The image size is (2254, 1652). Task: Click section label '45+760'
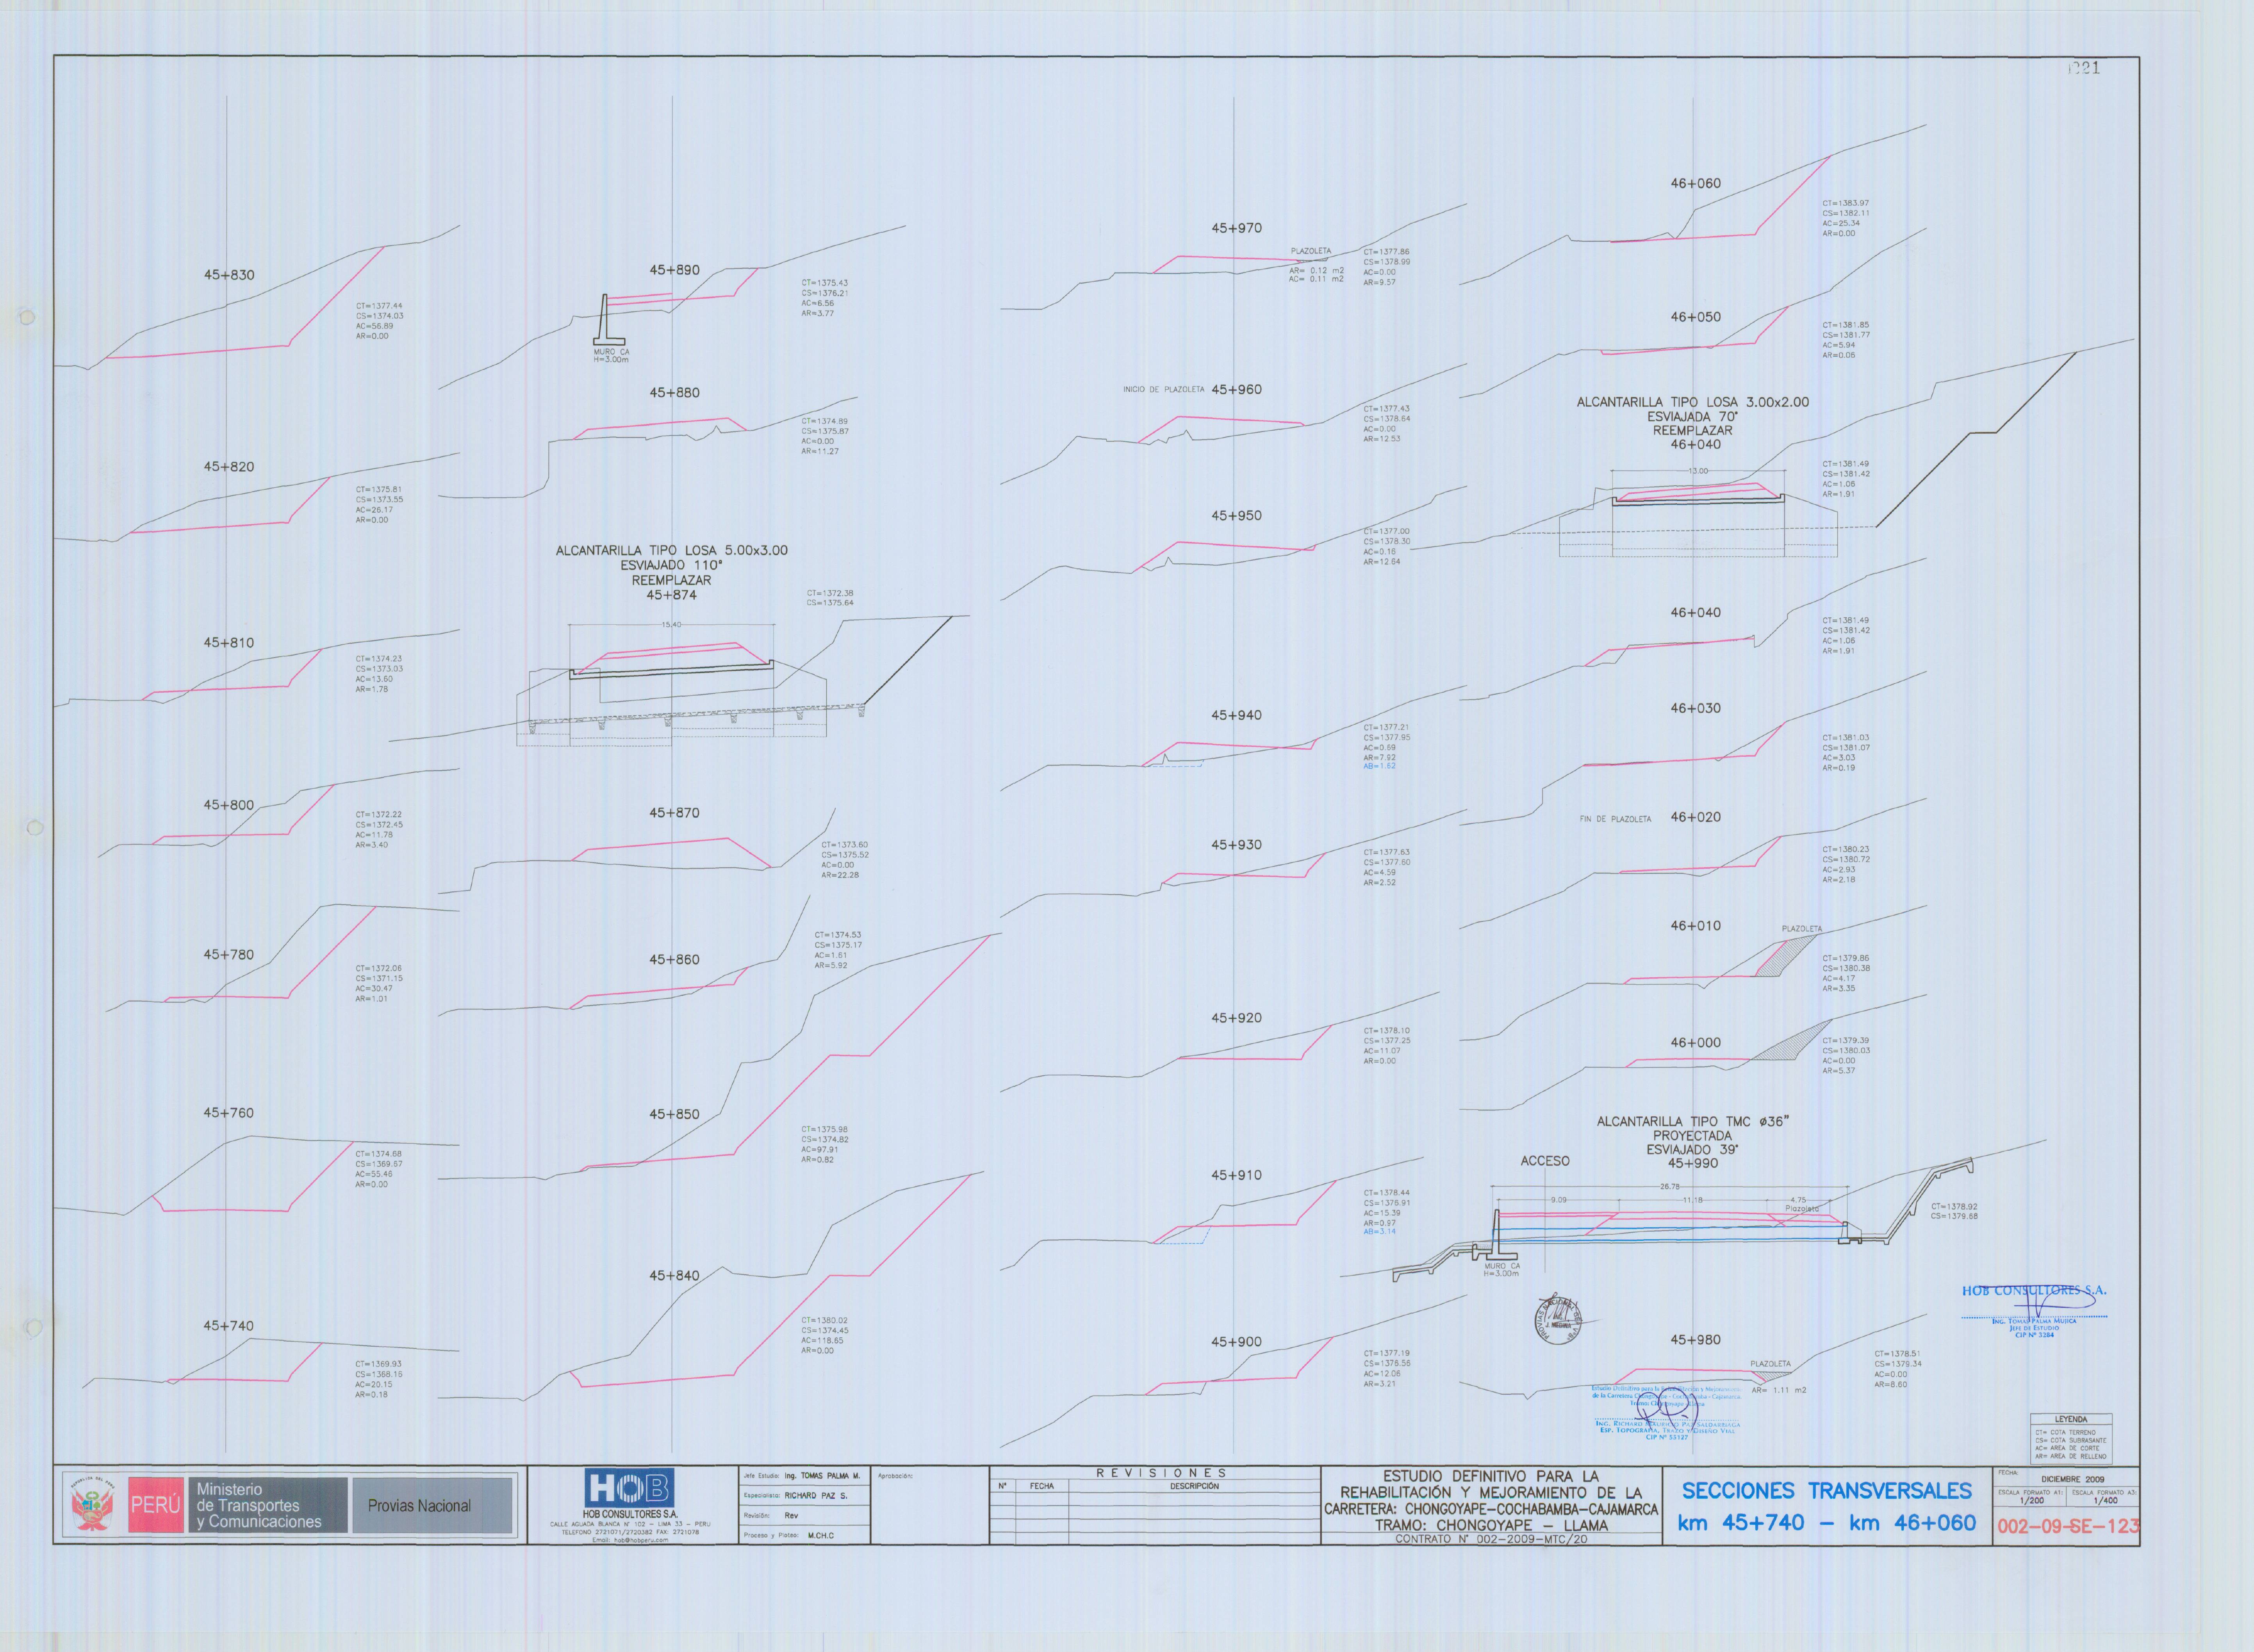coord(229,1113)
